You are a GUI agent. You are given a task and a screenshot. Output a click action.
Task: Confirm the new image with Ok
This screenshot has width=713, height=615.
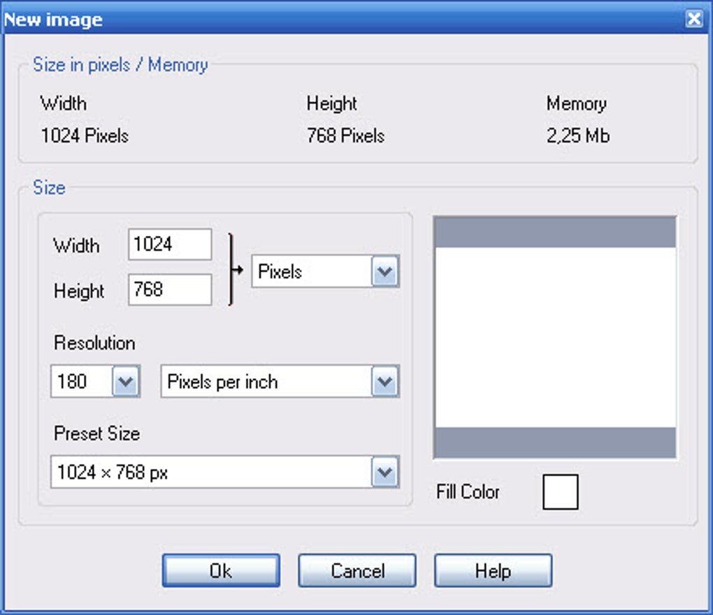(x=221, y=570)
